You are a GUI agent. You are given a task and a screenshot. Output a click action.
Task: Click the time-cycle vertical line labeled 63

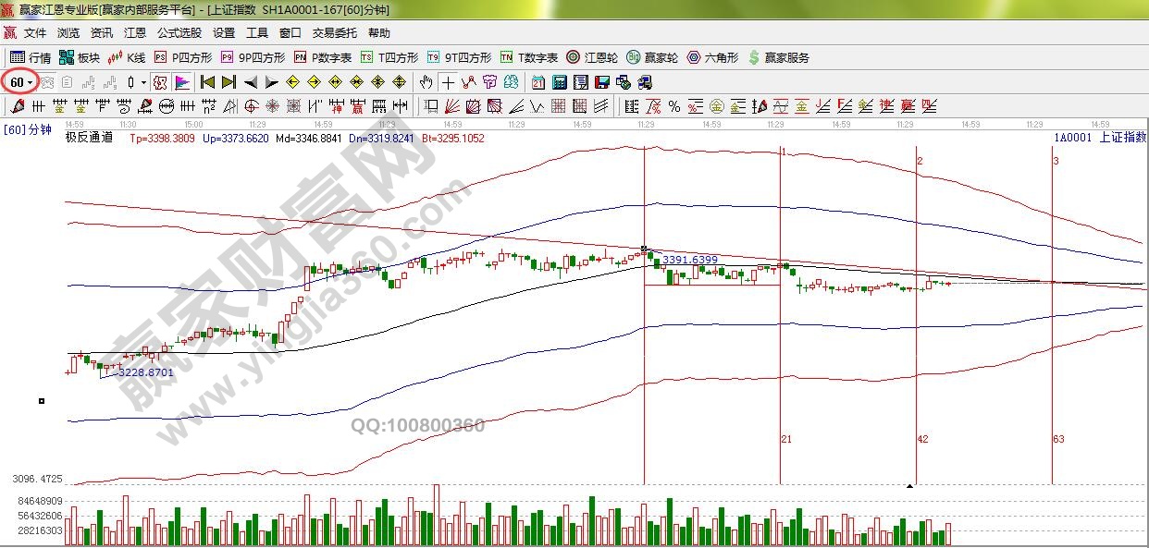click(x=1053, y=323)
